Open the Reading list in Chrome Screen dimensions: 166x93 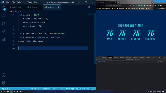(x=161, y=8)
